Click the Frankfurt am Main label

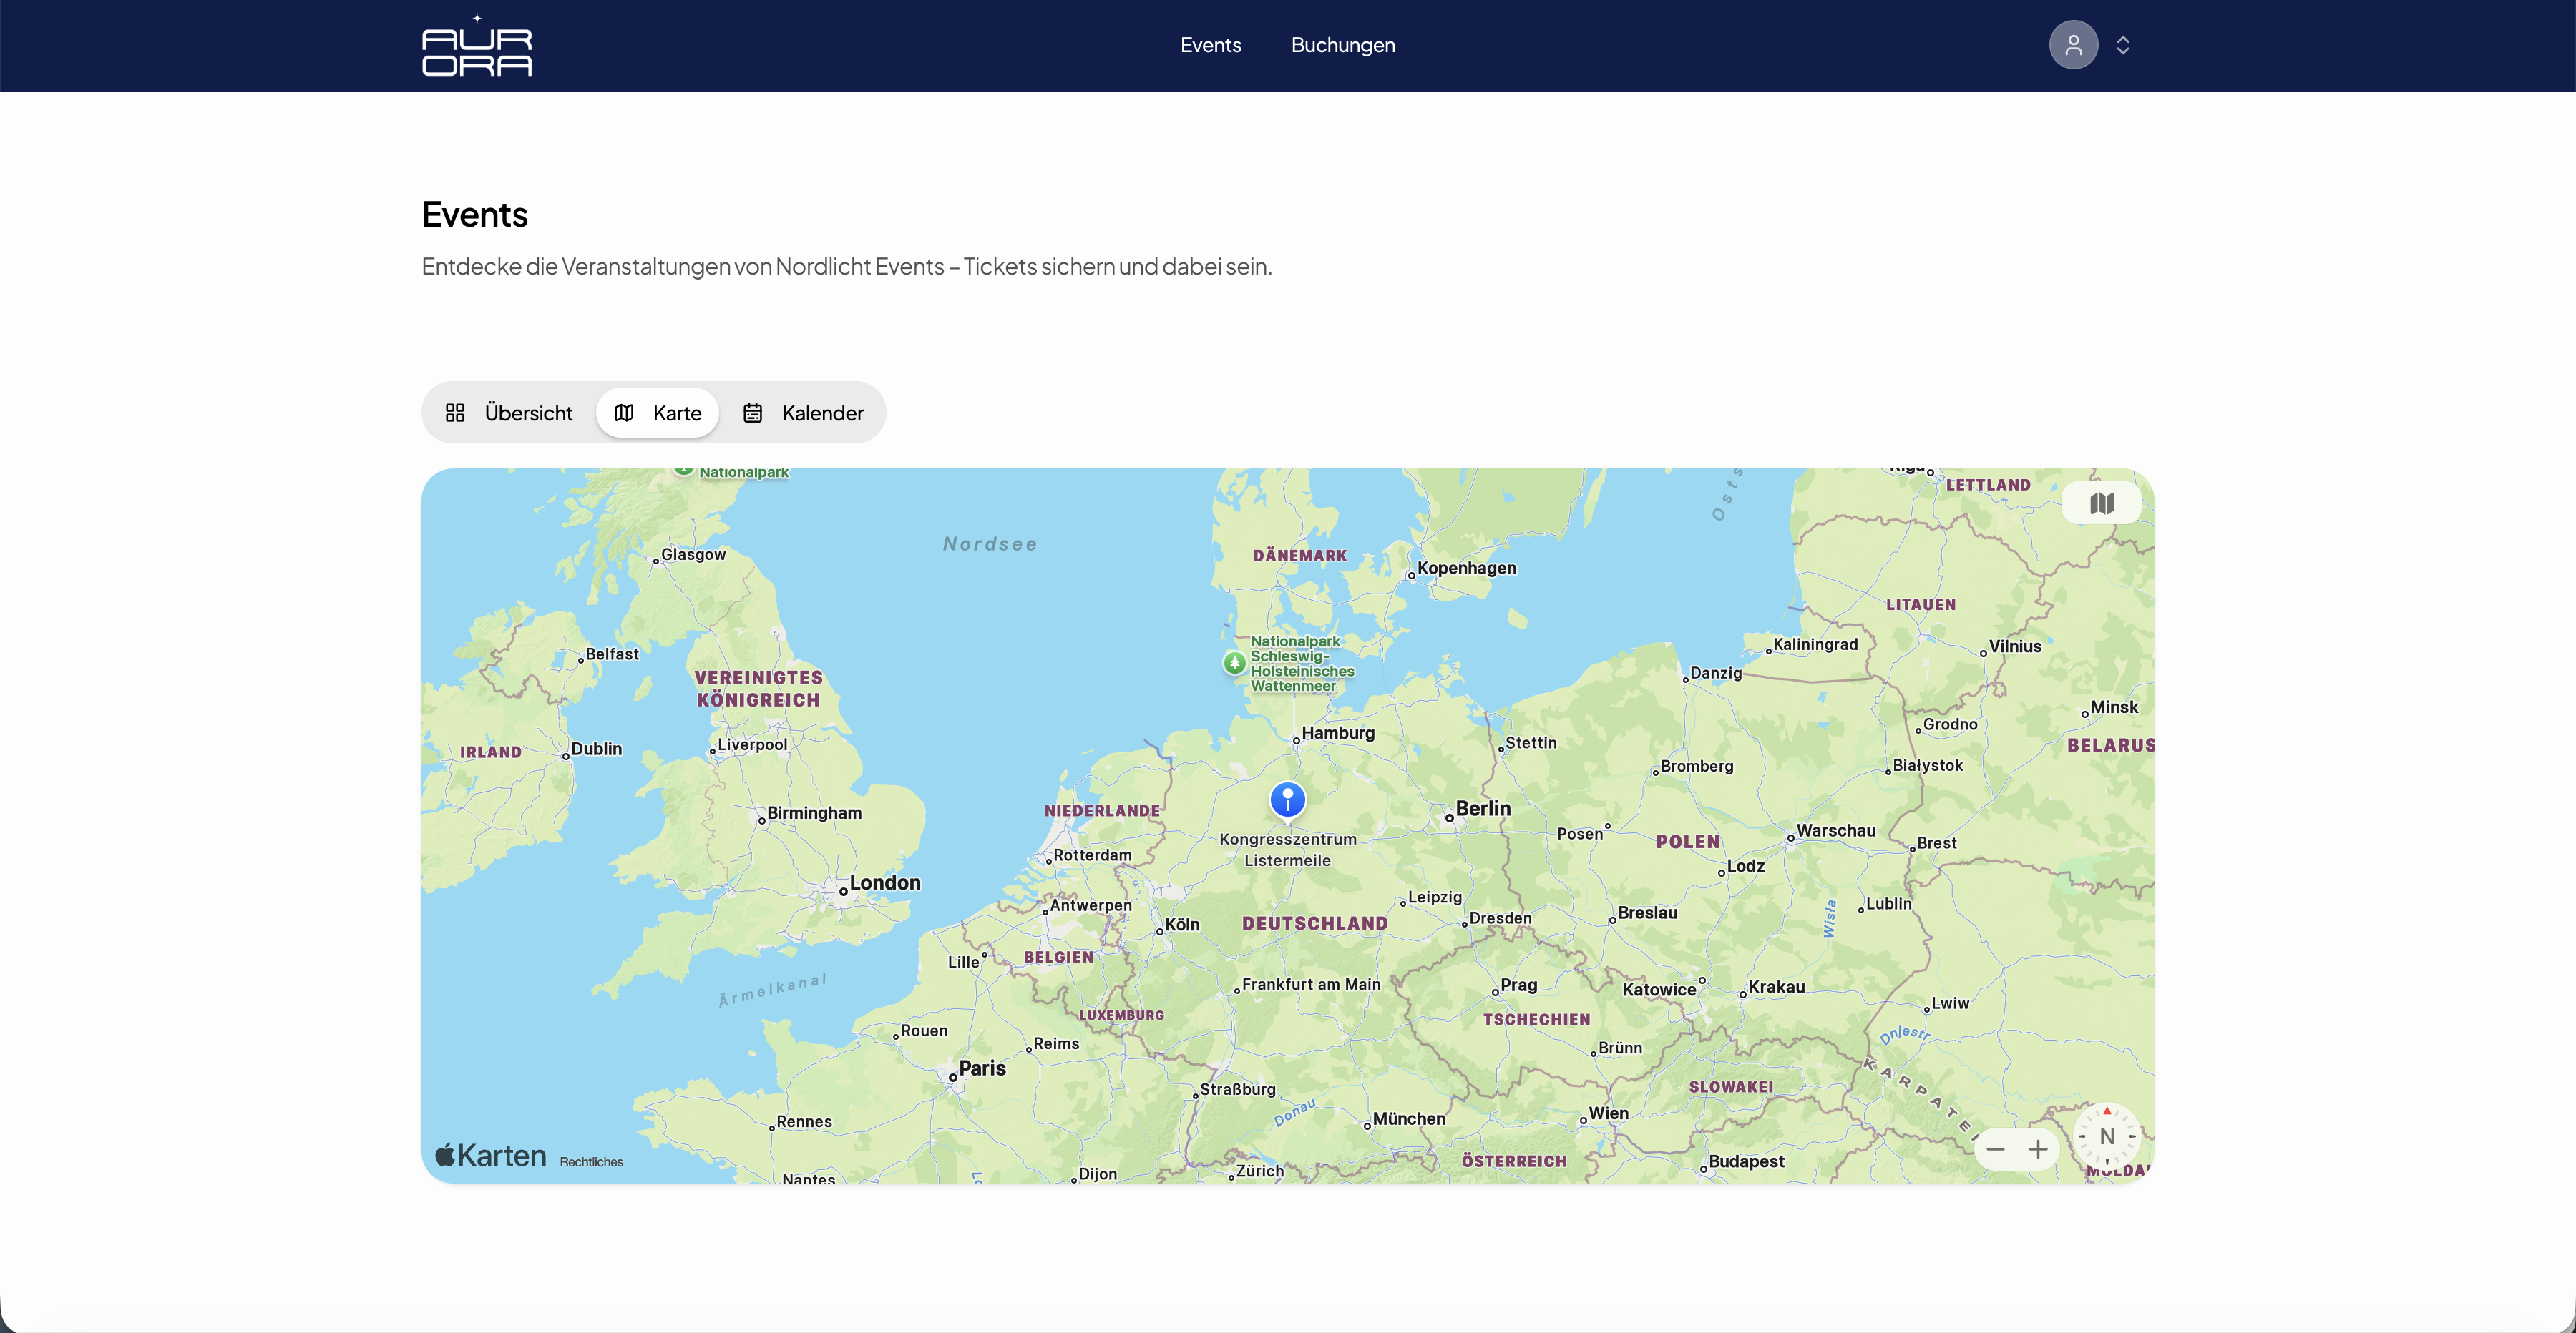[x=1311, y=984]
